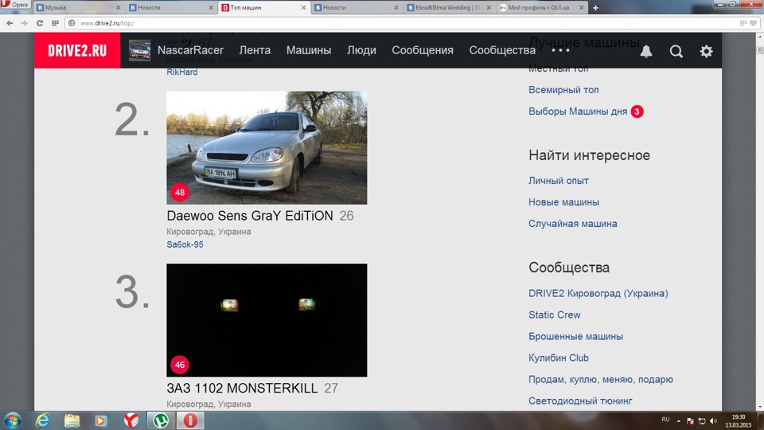Screen dimensions: 764x430
Task: Open the Daewoo Sens GraY EdiTiON title
Action: pos(250,216)
